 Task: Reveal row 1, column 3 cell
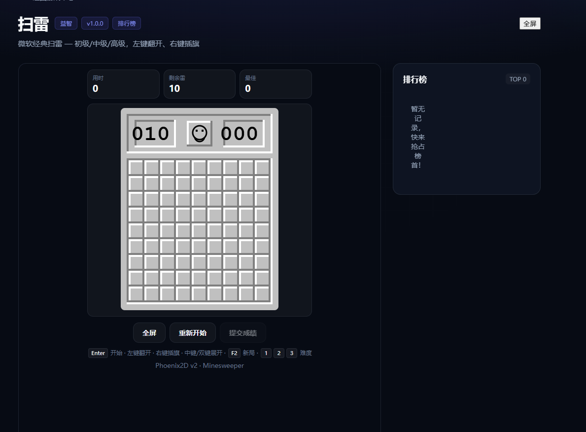click(x=168, y=167)
